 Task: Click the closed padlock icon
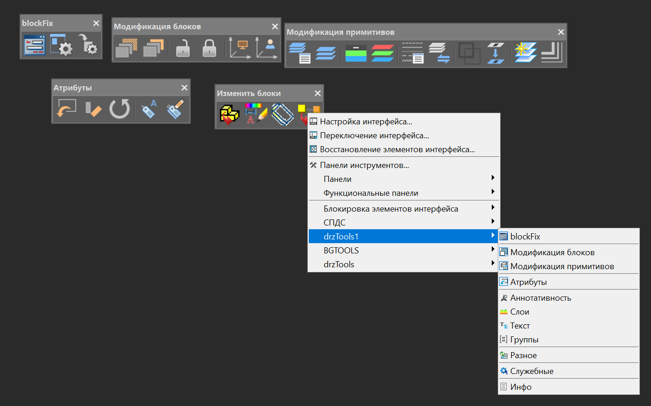(x=209, y=48)
